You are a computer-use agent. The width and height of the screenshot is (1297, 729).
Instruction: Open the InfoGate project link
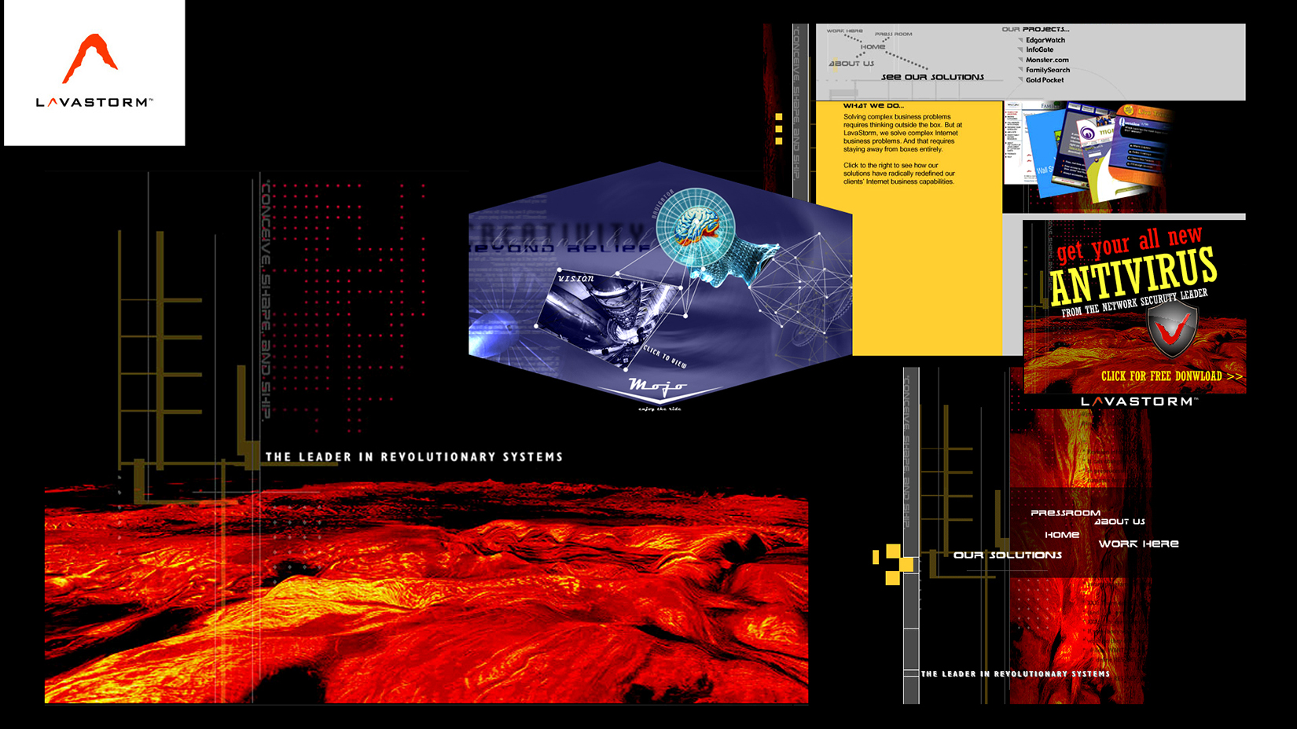[x=1039, y=49]
